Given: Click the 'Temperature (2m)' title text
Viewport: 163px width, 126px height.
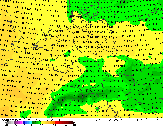Looking at the screenshot, I should (x=16, y=120).
